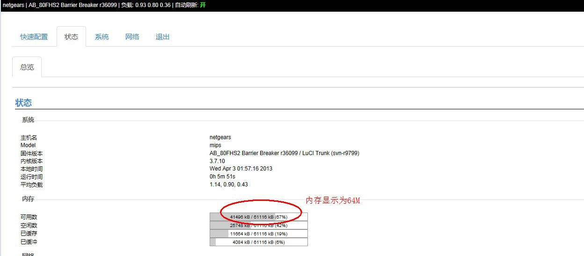Click the firmware version value with LuCI Trunk
Viewport: 584px width, 256px height.
tap(284, 153)
